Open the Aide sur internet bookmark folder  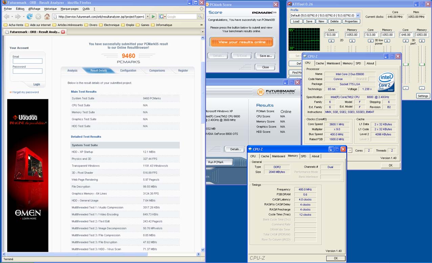coord(38,25)
